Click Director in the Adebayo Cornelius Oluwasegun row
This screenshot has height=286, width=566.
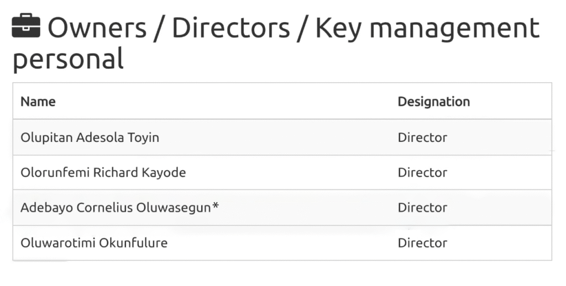422,208
